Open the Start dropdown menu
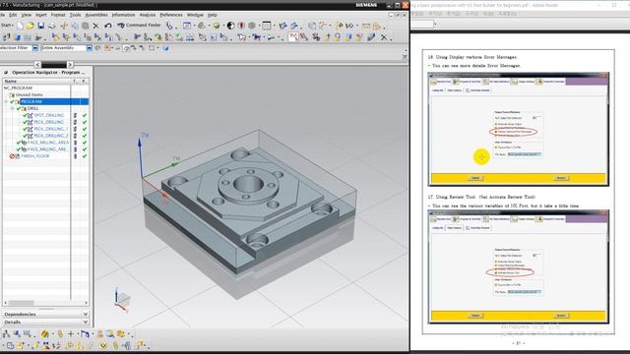Viewport: 630px width, 354px height. (7, 26)
